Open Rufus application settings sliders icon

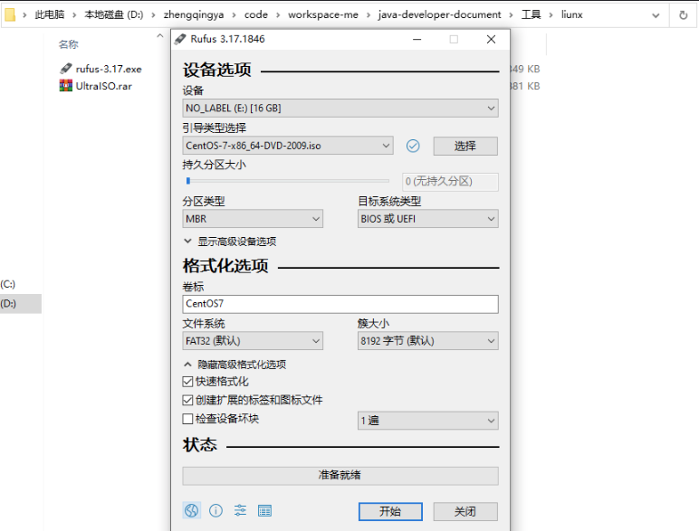click(x=240, y=510)
